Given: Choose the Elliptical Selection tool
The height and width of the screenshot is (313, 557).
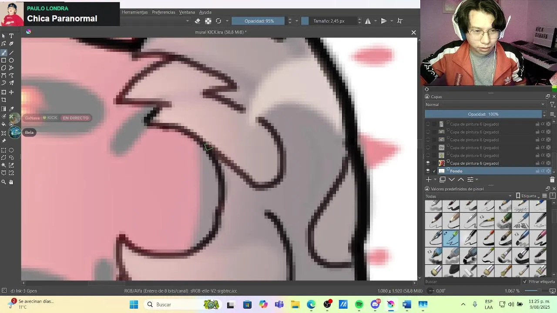Looking at the screenshot, I should coord(11,150).
